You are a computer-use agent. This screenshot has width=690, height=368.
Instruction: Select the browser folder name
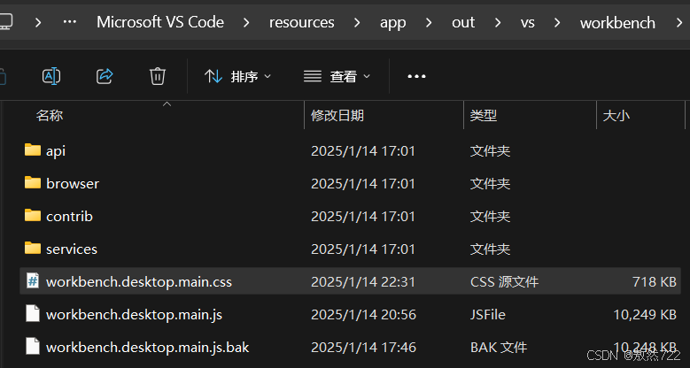(73, 183)
